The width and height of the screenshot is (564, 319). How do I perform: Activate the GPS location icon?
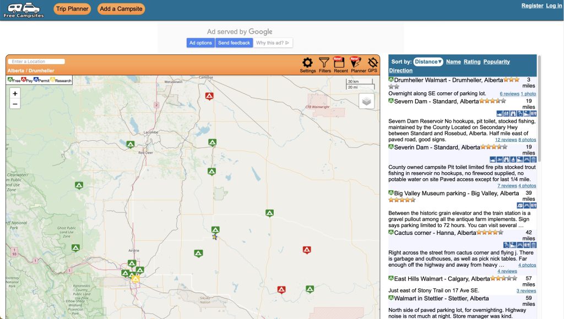pos(373,63)
